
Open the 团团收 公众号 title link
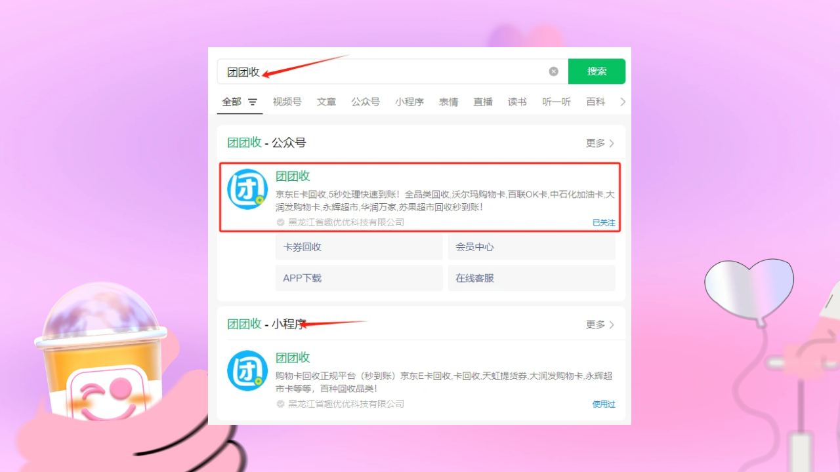point(293,176)
